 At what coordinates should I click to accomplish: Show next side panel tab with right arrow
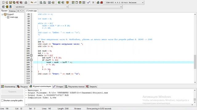pyautogui.click(x=23, y=11)
